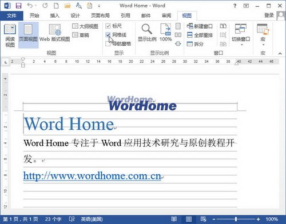Click the 登录 sign-in link
This screenshot has height=224, width=286.
269,15
